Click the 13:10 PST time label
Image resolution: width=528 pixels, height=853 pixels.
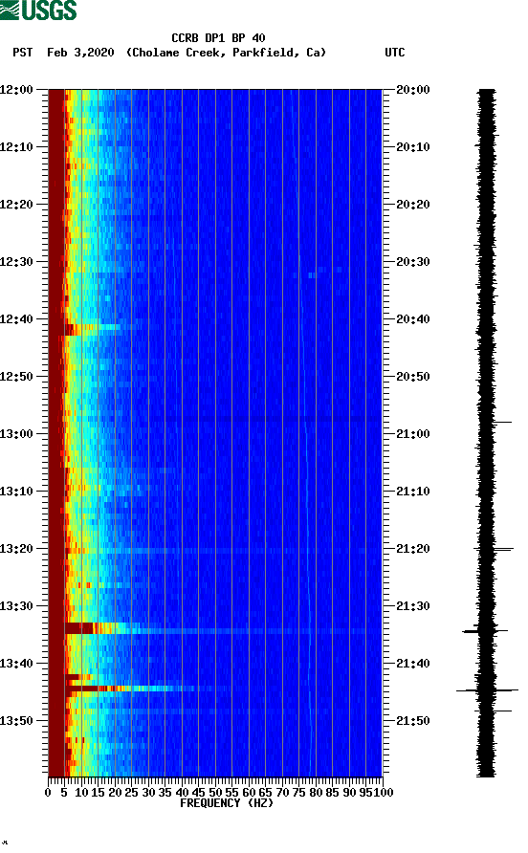(x=16, y=492)
